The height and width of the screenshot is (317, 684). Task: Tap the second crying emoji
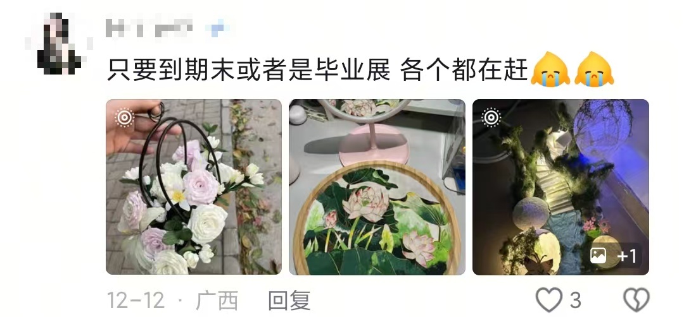[x=594, y=69]
